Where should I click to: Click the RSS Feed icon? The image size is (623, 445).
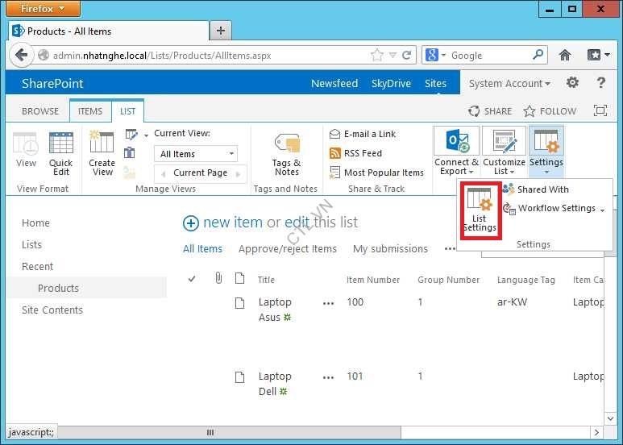pos(336,153)
